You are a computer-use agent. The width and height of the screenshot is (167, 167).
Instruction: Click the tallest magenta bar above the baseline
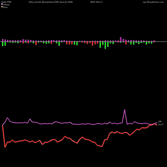pyautogui.click(x=121, y=39)
